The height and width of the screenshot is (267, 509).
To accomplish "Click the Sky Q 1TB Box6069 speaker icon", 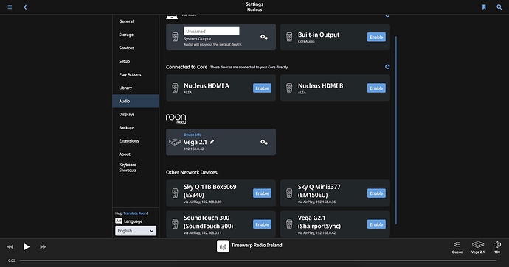I will [x=175, y=193].
